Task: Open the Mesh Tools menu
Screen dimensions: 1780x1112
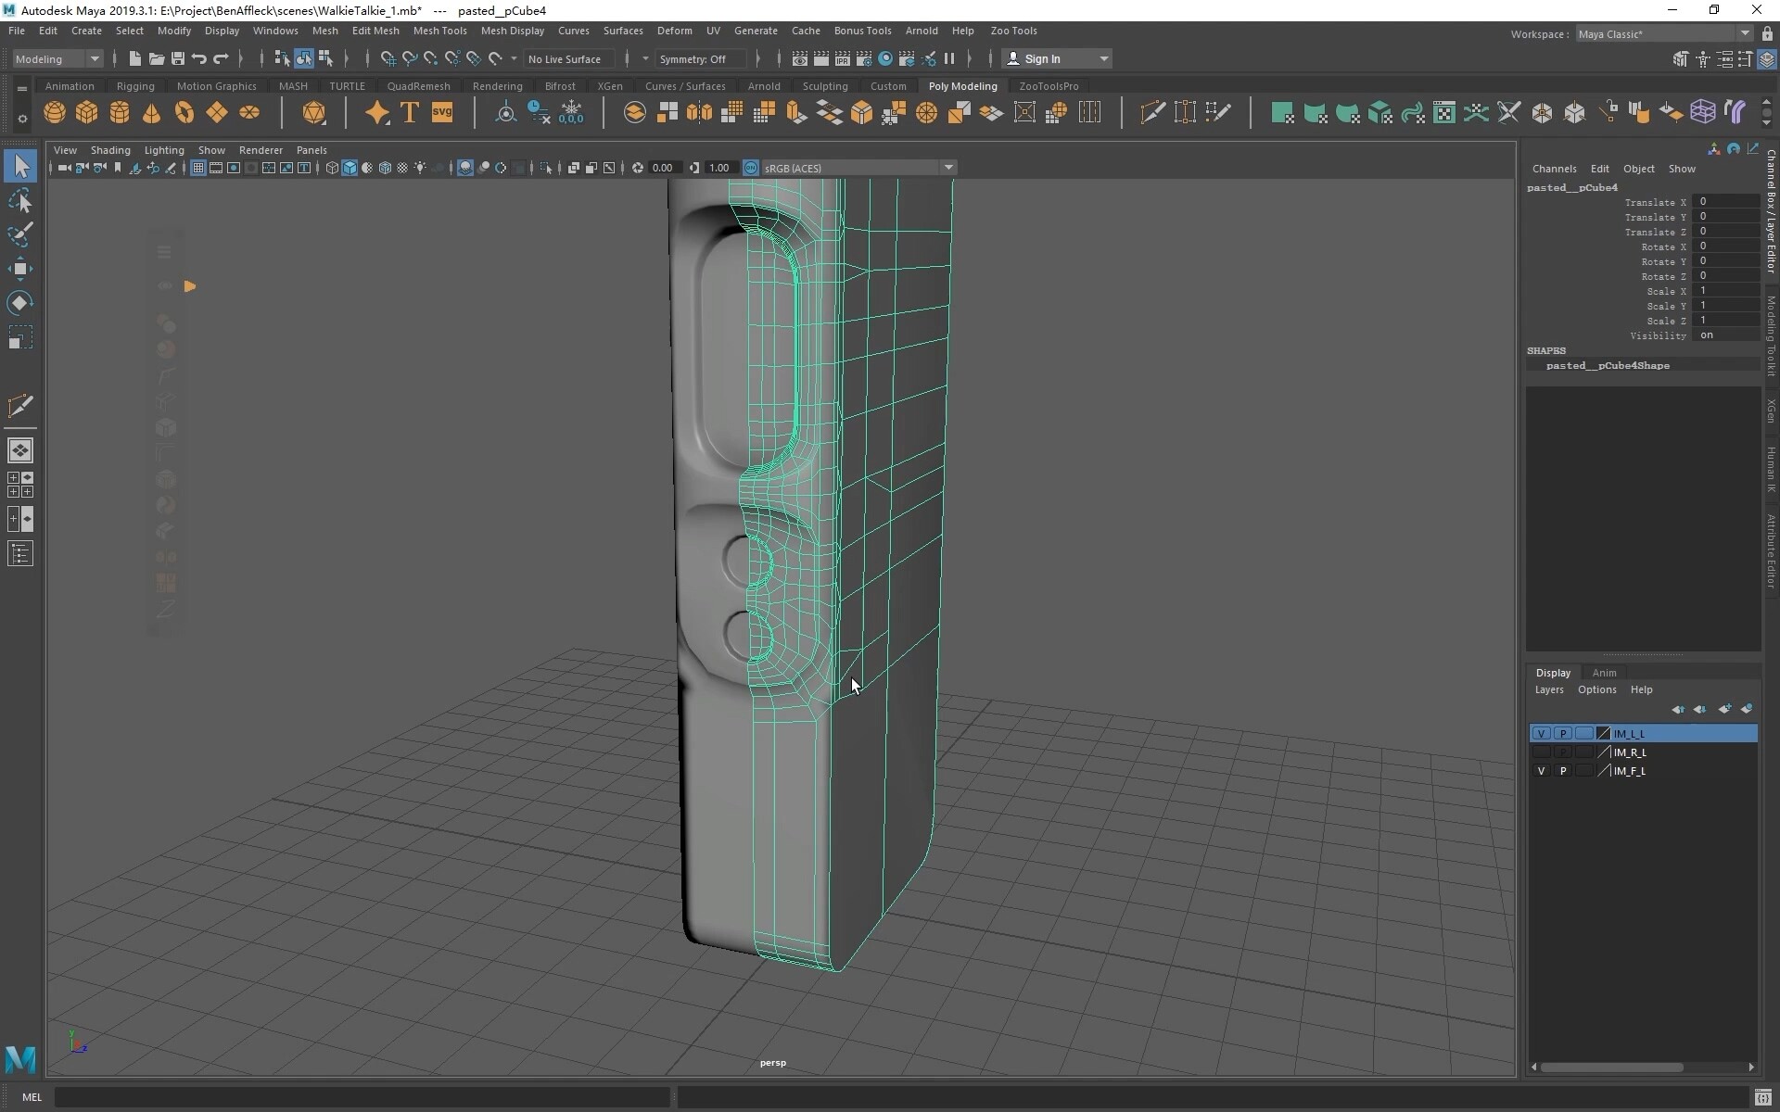Action: 440,31
